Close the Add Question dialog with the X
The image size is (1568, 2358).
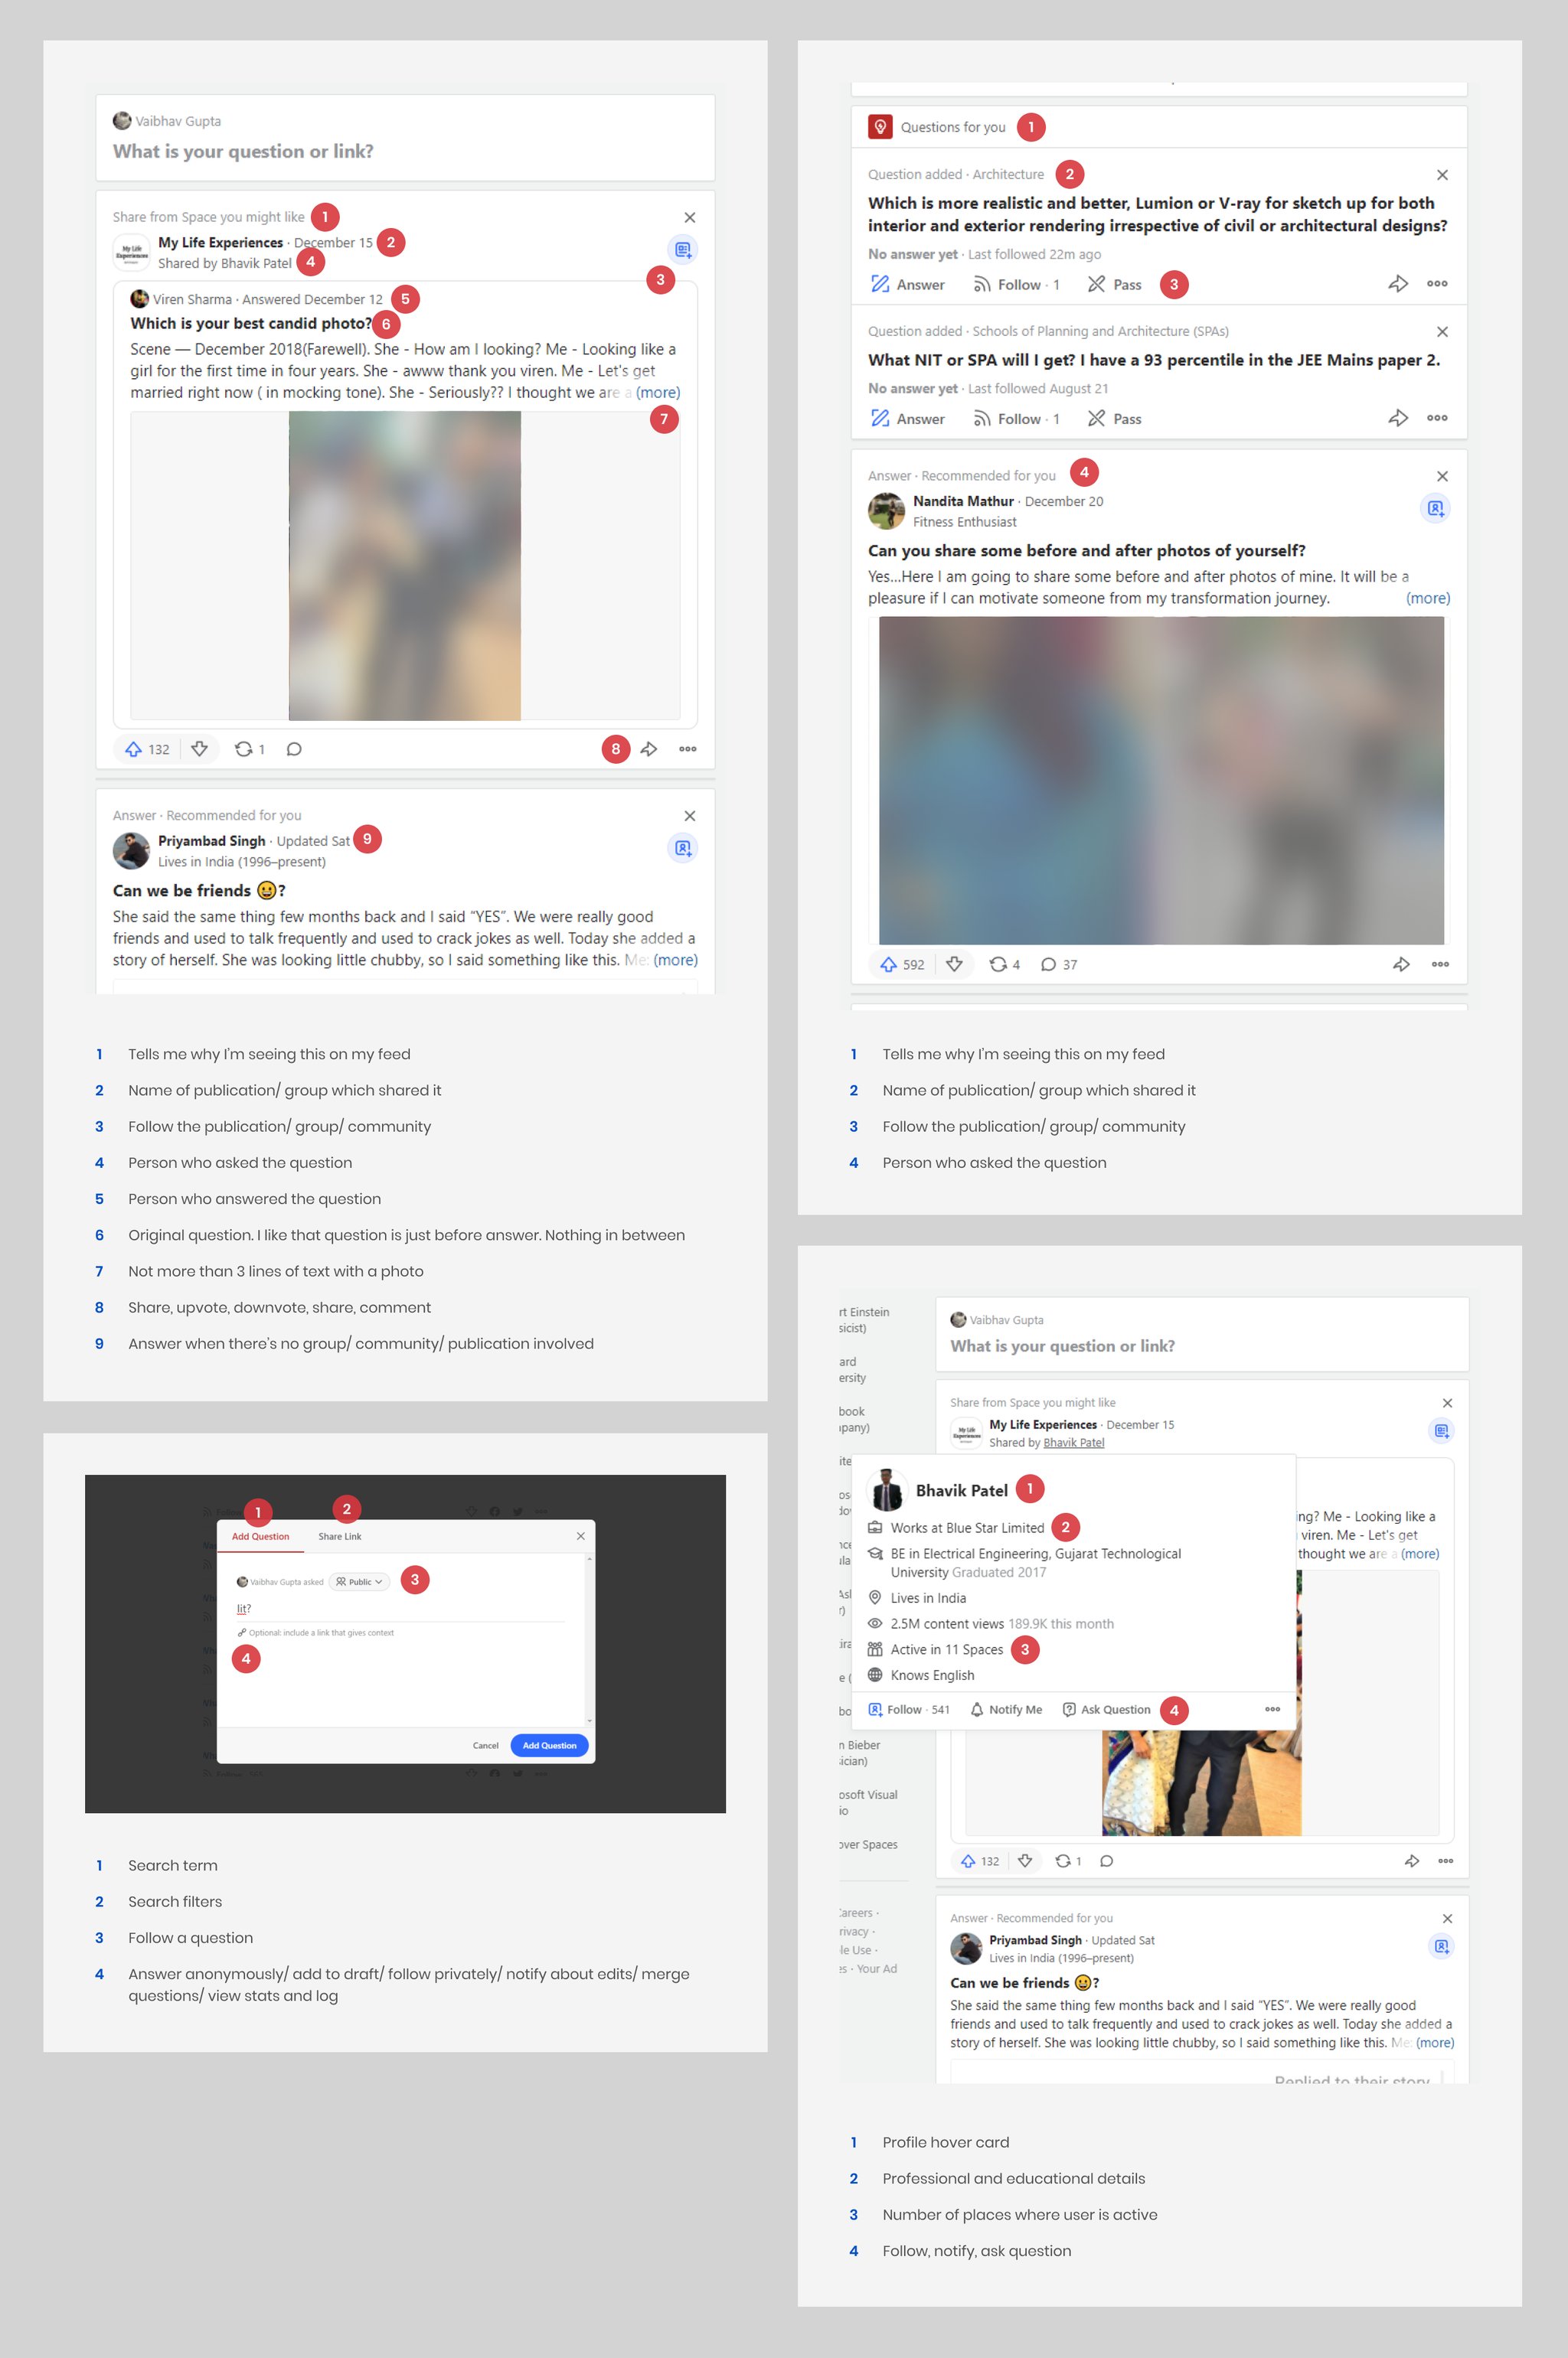(581, 1535)
